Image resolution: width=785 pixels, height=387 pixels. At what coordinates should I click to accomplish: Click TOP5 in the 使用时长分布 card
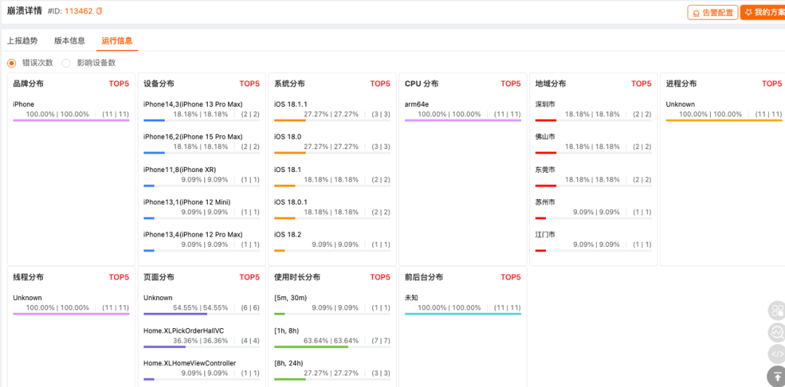point(380,277)
